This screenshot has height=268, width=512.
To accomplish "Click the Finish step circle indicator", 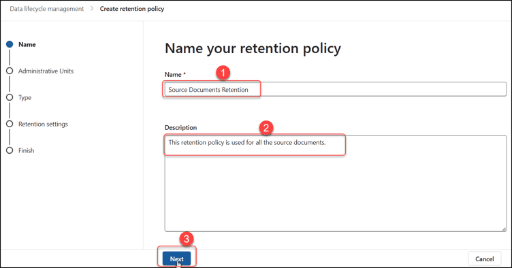I will (x=10, y=150).
